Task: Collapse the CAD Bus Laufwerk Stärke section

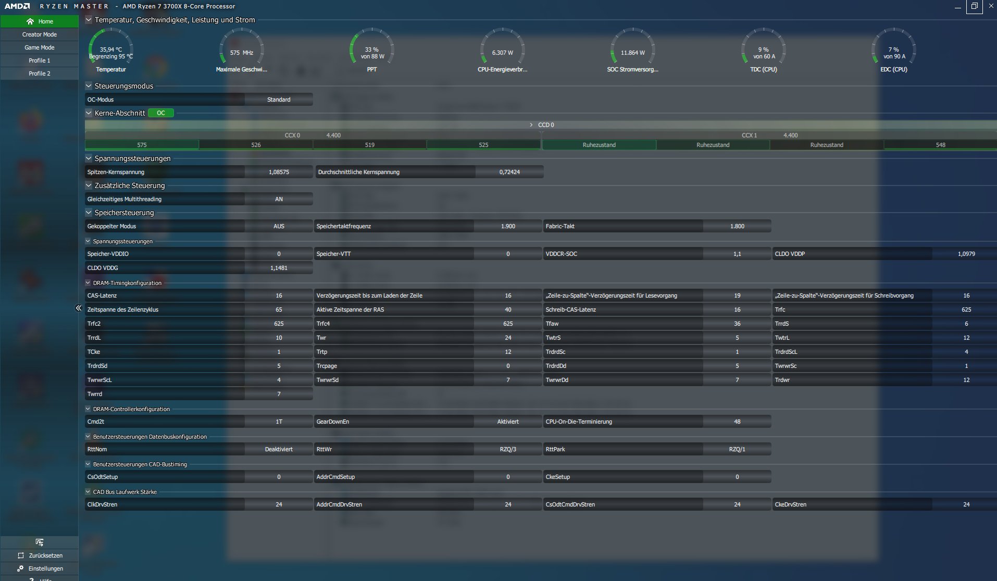Action: coord(88,492)
